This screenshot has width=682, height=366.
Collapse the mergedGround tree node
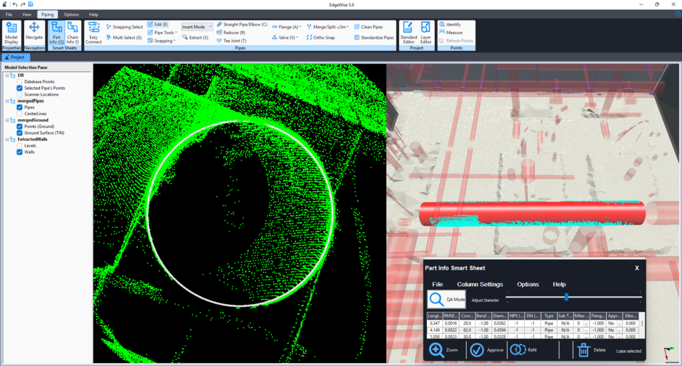click(7, 120)
